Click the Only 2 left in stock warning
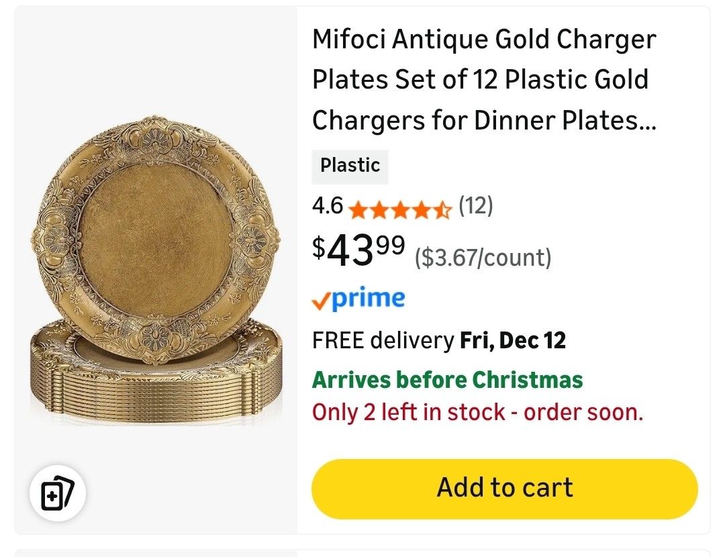 tap(477, 412)
